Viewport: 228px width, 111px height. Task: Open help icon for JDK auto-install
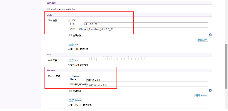click(x=210, y=35)
